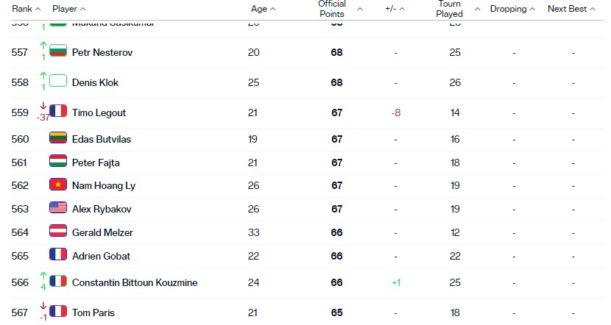Open Timo Legout's player profile
The image size is (611, 325).
pos(99,113)
